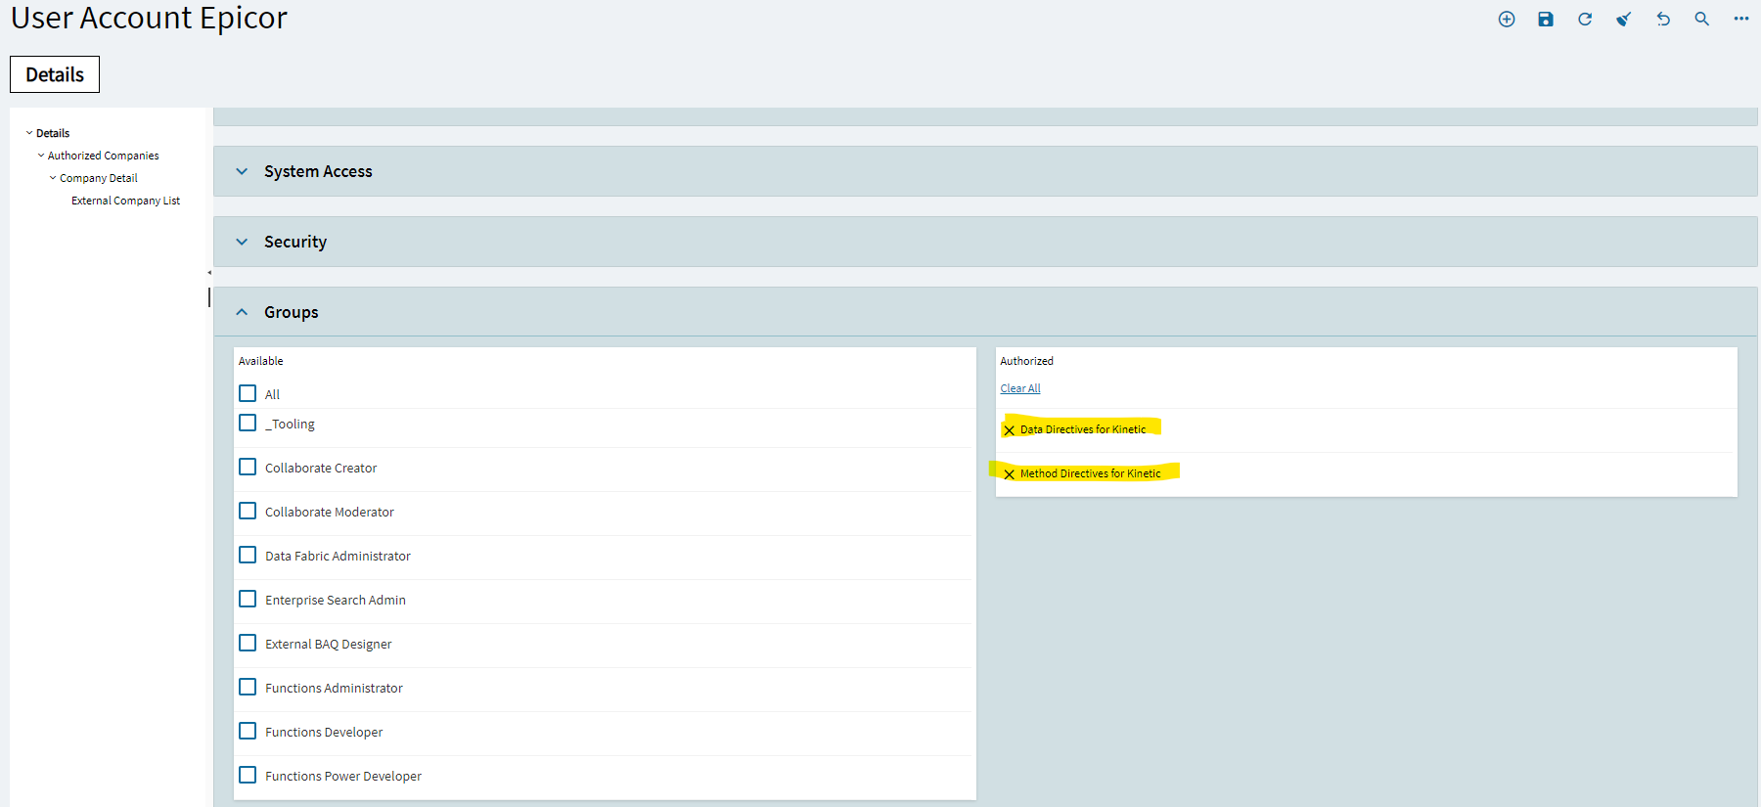Tick the Enterprise Search Admin checkbox
Image resolution: width=1761 pixels, height=807 pixels.
(x=248, y=599)
